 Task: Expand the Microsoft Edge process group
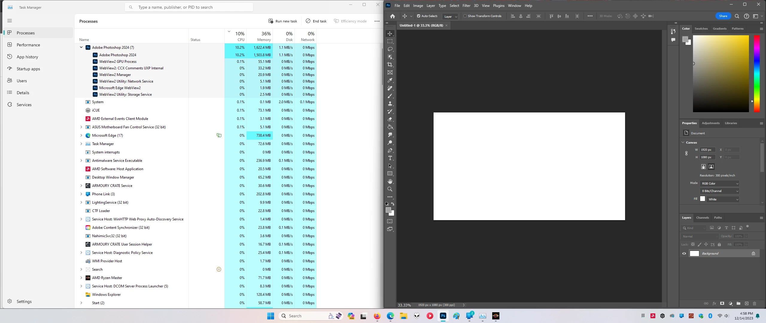click(81, 135)
